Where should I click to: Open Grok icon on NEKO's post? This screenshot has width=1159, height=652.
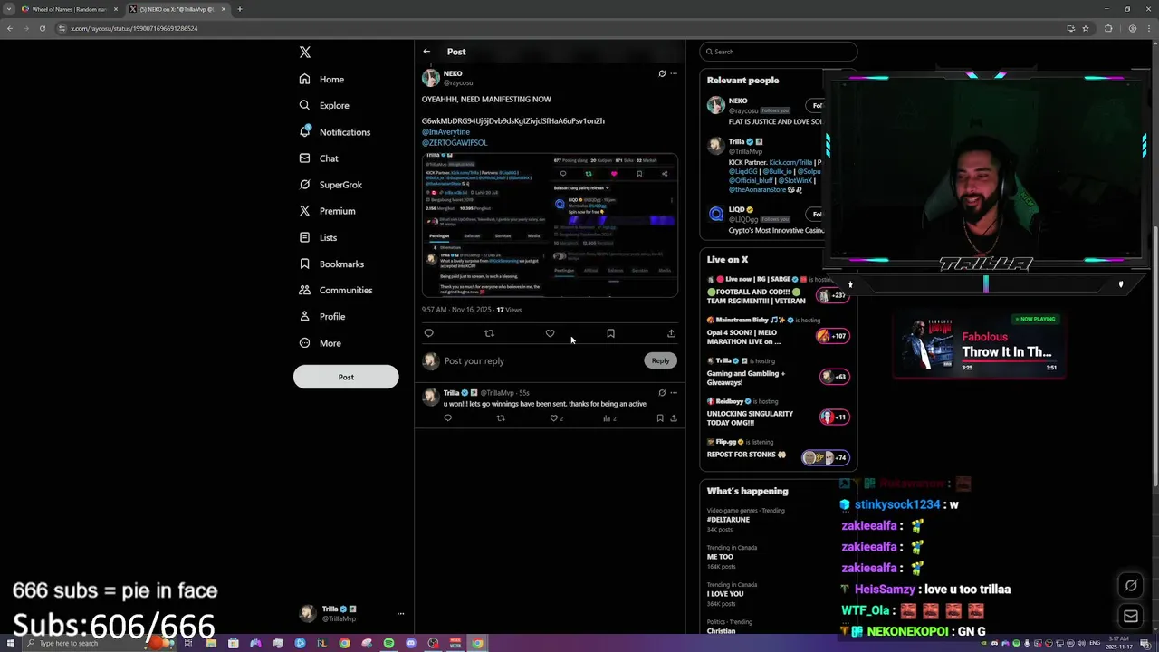coord(662,73)
